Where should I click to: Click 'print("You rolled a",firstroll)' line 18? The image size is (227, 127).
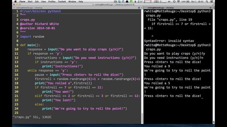coord(63,83)
